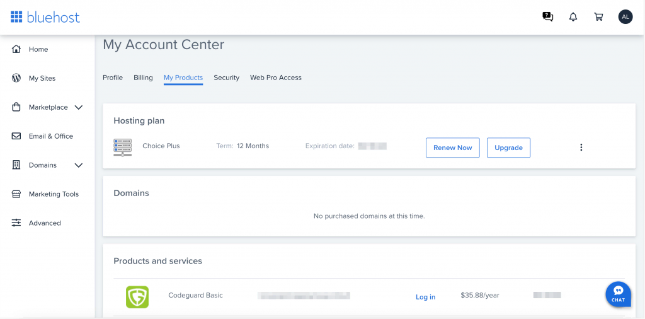Image resolution: width=645 pixels, height=319 pixels.
Task: Open Marketing Tools in sidebar
Action: point(54,194)
